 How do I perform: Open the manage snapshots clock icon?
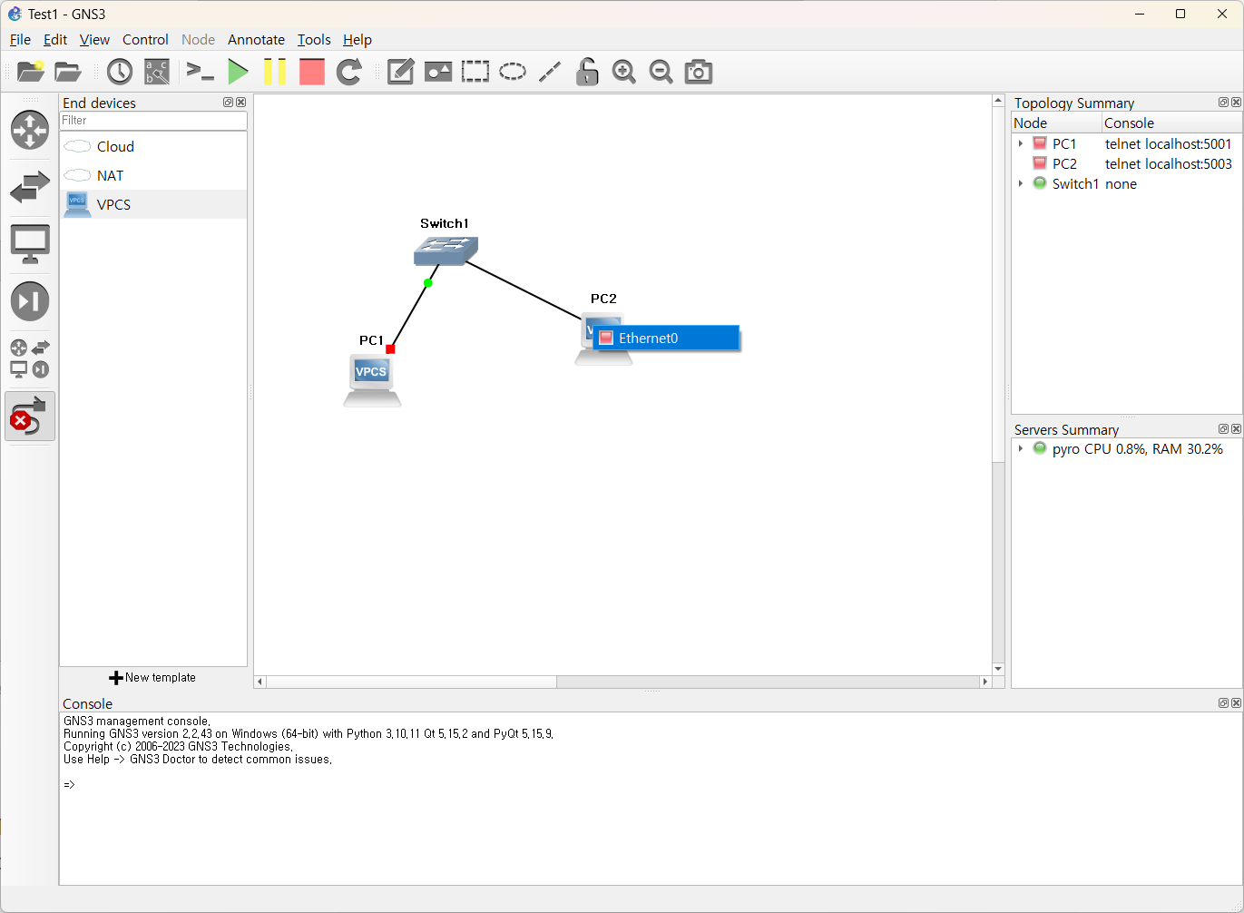(119, 72)
